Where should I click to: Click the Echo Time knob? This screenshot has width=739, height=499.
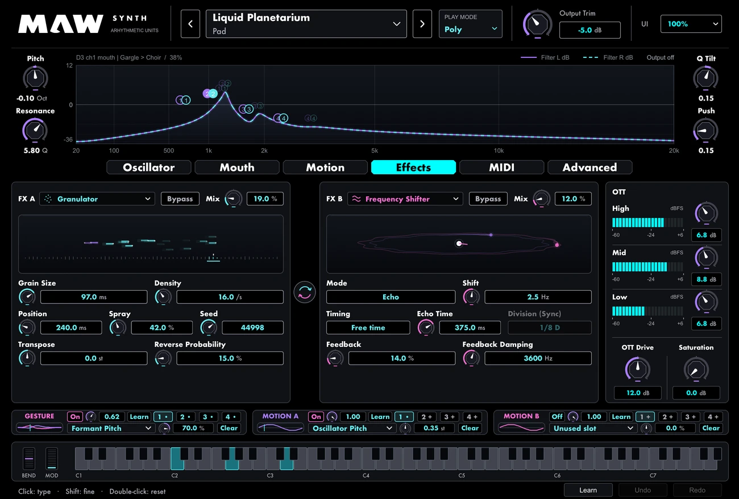[x=426, y=327]
